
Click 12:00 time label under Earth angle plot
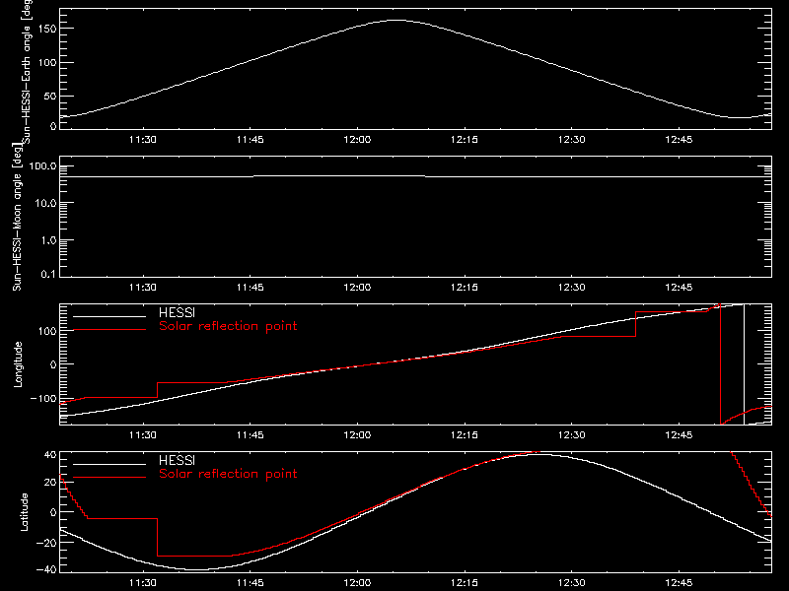click(x=357, y=139)
